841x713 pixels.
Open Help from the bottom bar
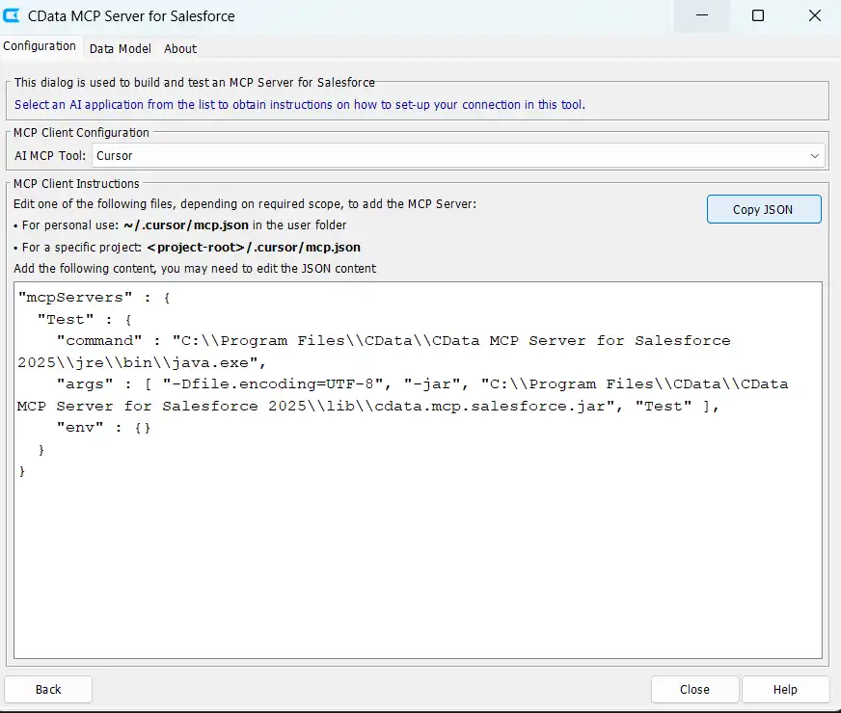[x=785, y=689]
